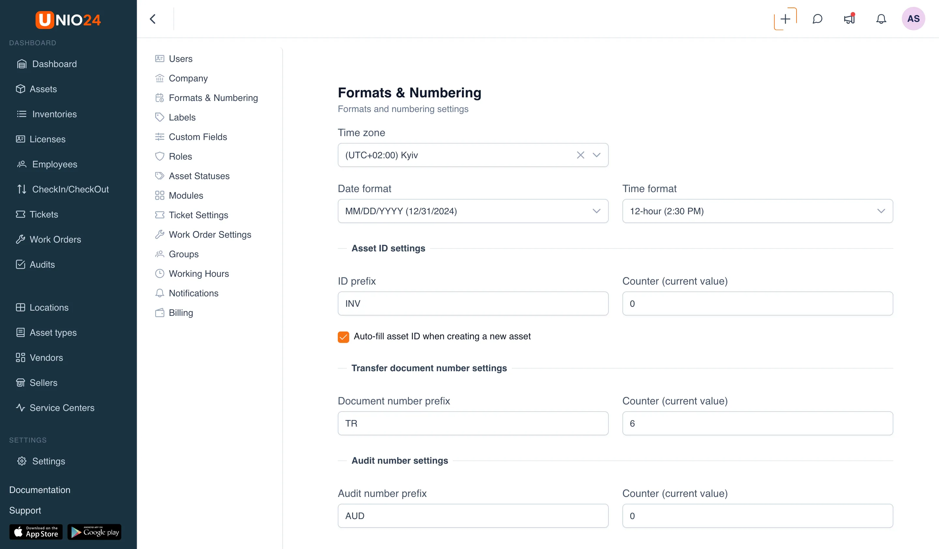Open CheckIn/CheckOut in the sidebar
939x549 pixels.
tap(63, 190)
